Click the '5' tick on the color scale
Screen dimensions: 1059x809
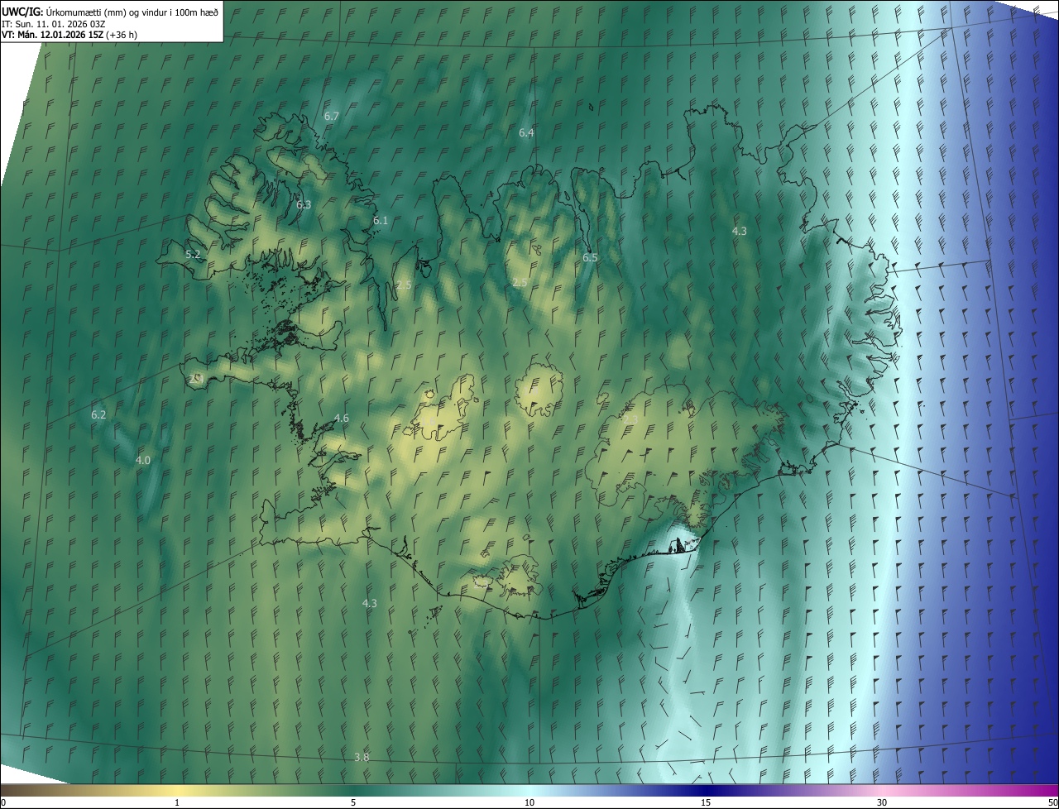tap(353, 803)
